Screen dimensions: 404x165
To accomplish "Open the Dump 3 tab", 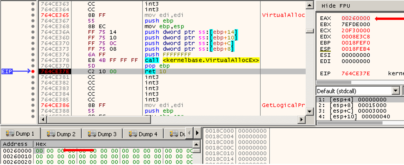I will coord(102,134).
